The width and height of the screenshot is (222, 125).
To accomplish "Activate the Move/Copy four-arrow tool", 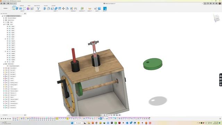I will (63, 8).
